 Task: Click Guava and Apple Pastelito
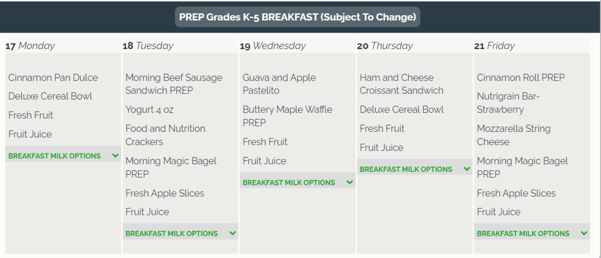279,84
